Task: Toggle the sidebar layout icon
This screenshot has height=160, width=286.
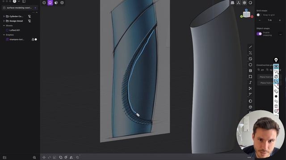Action: pyautogui.click(x=24, y=1)
